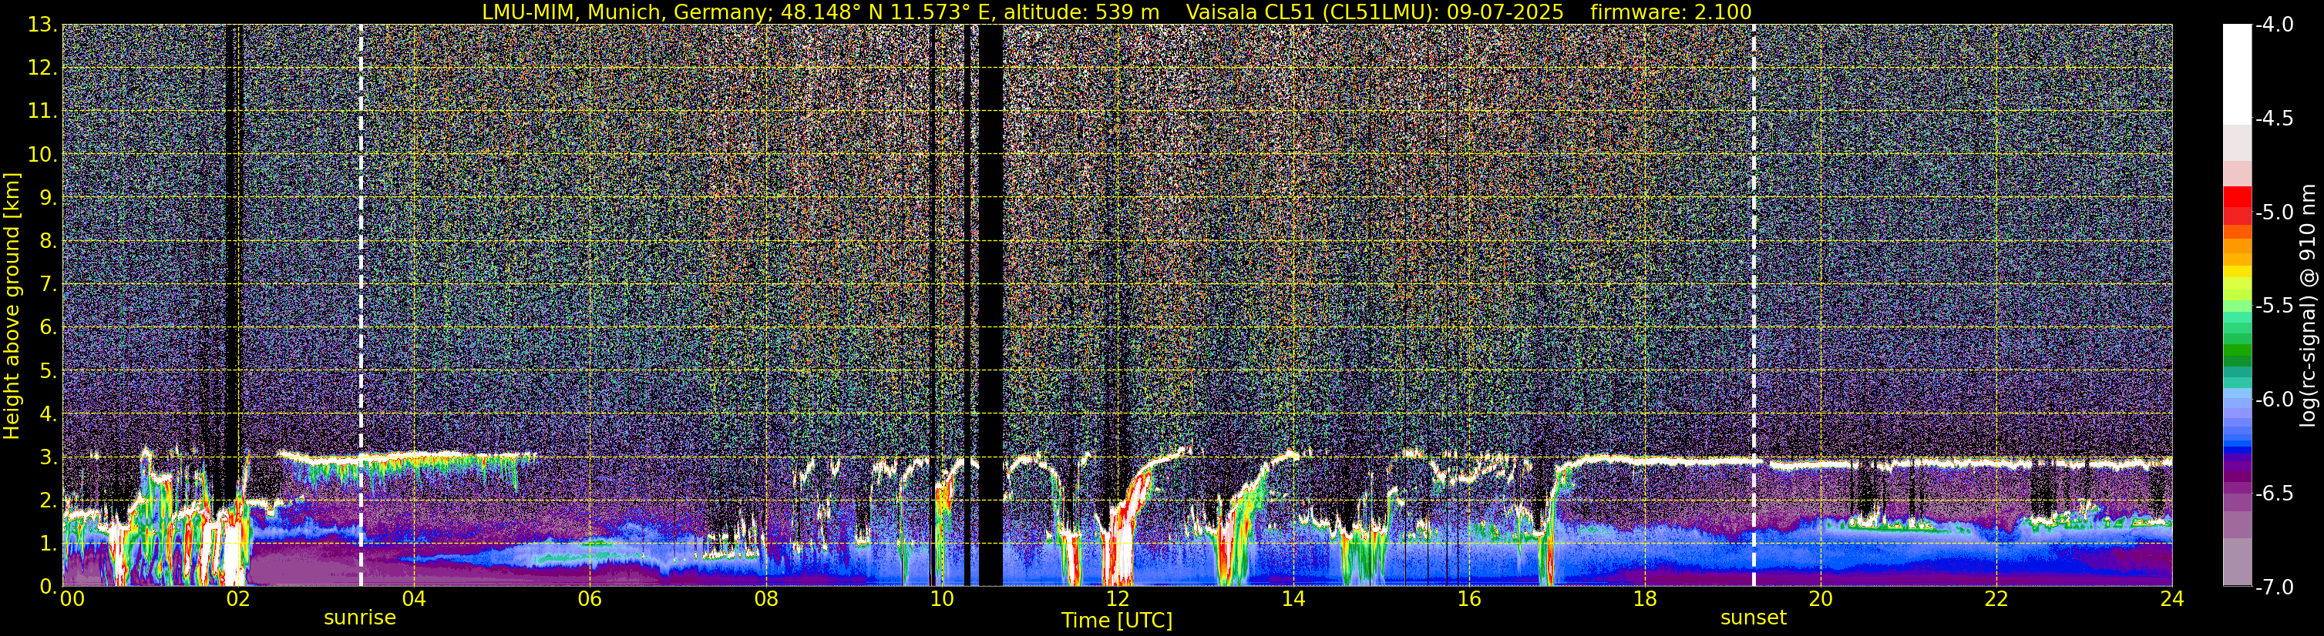The image size is (2324, 636).
Task: Click the 'Time [UTC]' axis label
Action: 1117,620
